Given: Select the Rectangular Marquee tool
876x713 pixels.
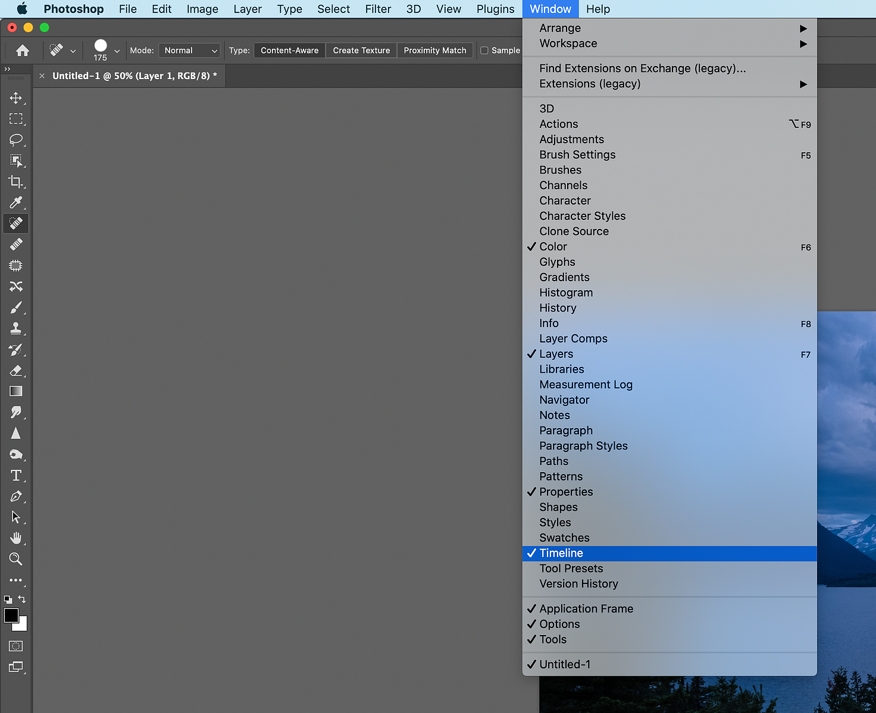Looking at the screenshot, I should (16, 119).
